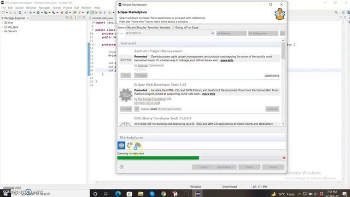Image resolution: width=350 pixels, height=197 pixels.
Task: Open the Refactor menu
Action: point(31,8)
